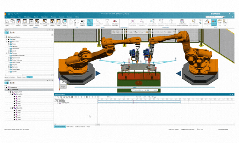Toggle Collision Mode in ribbon
Image resolution: width=239 pixels, height=143 pixels.
(x=214, y=23)
